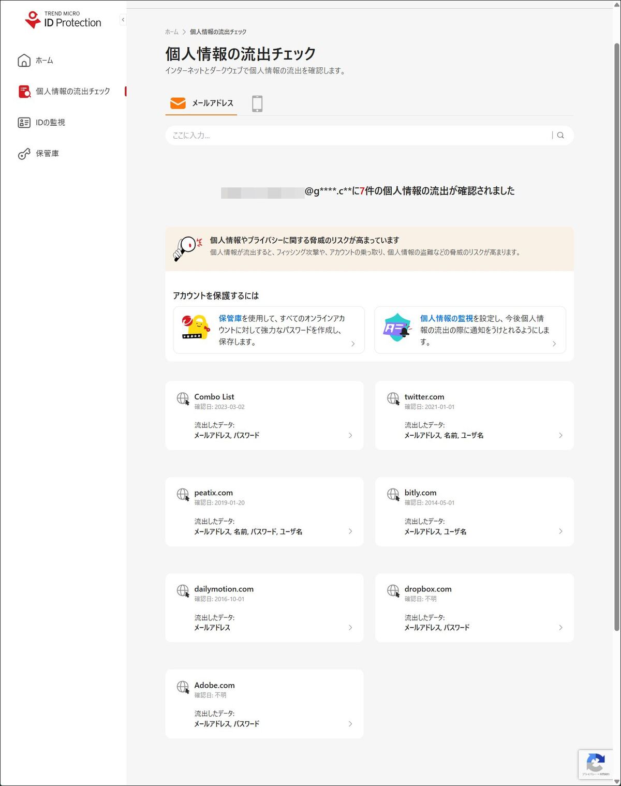Click the vertical page scrollbar
This screenshot has height=786, width=621.
(x=616, y=336)
